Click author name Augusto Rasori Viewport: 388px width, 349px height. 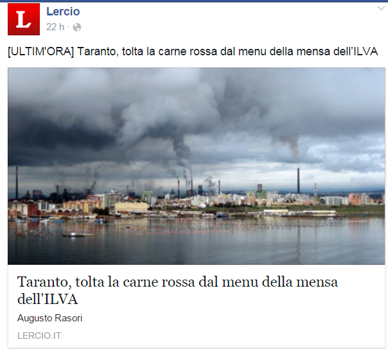(x=49, y=318)
